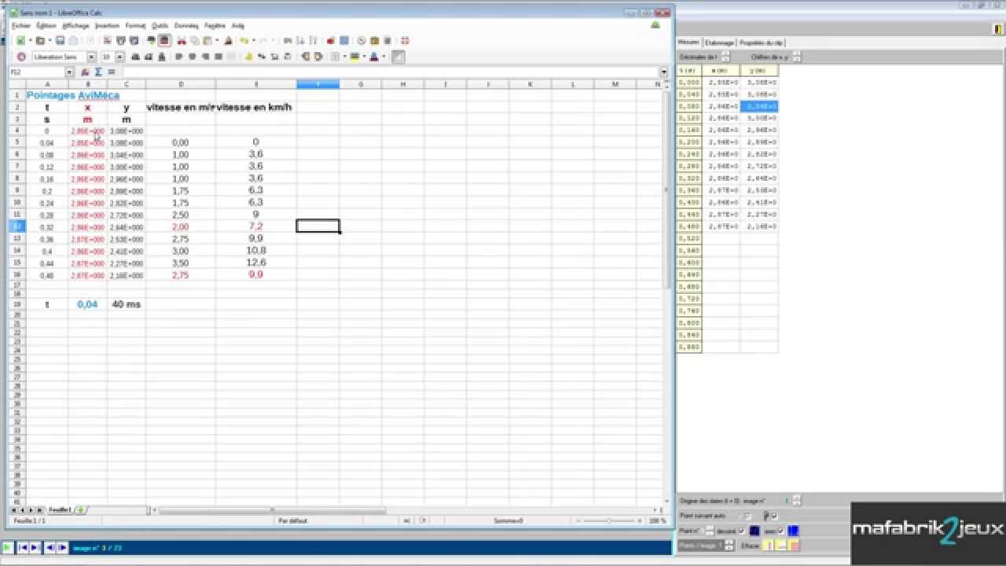Click the cell showing 10,8 km/h
The image size is (1006, 566).
pos(256,251)
